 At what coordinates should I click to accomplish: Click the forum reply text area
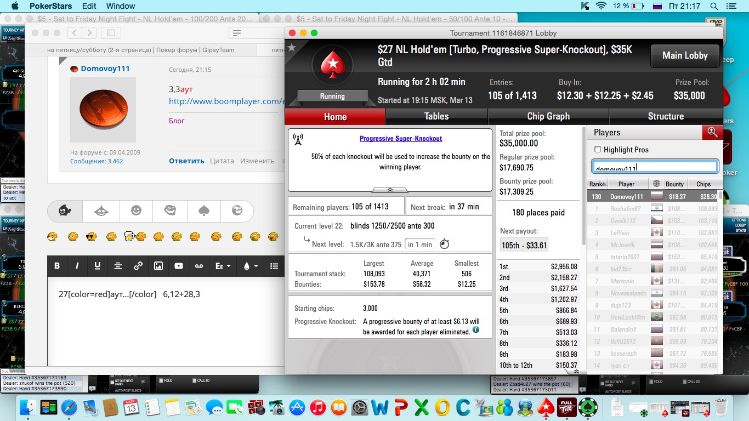[x=166, y=322]
